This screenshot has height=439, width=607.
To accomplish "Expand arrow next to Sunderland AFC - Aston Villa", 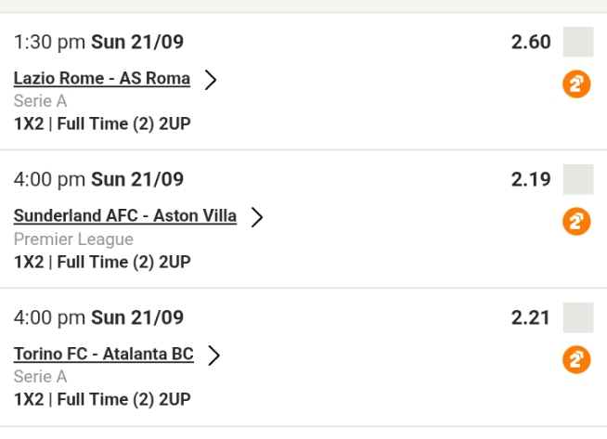I will 257,216.
